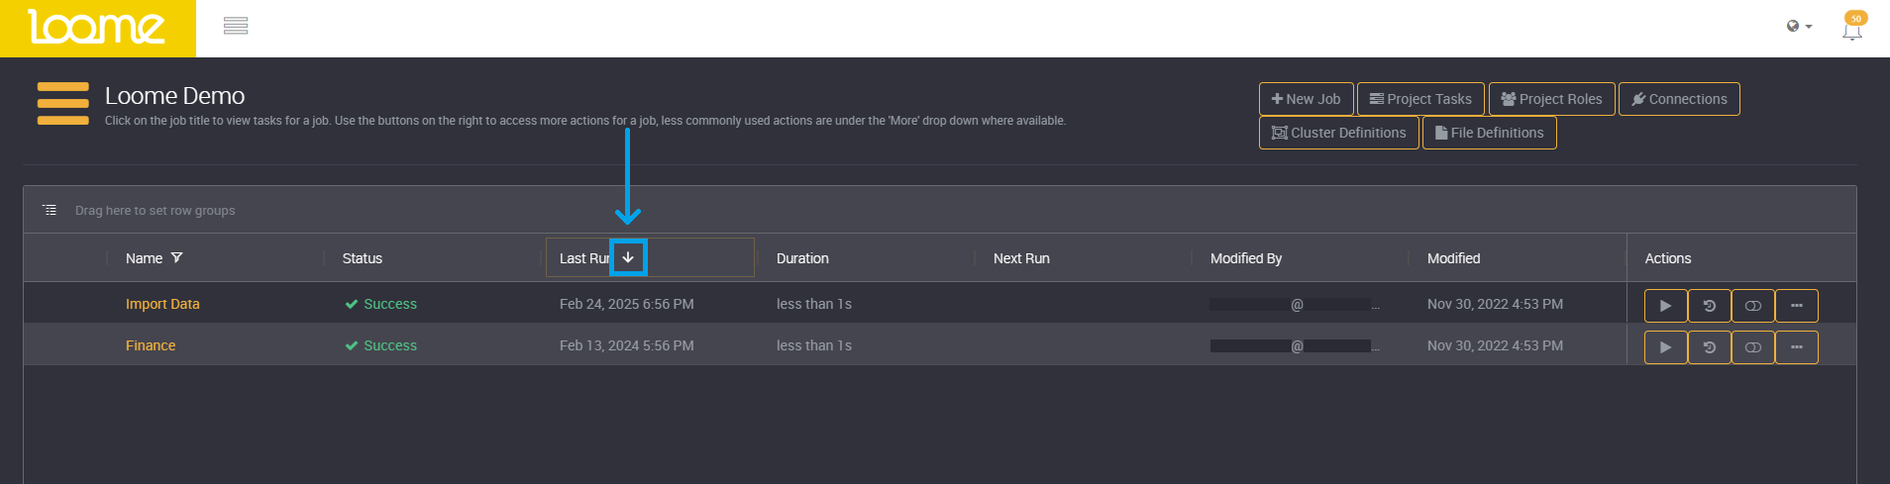Sort by the Status column header

pos(362,258)
